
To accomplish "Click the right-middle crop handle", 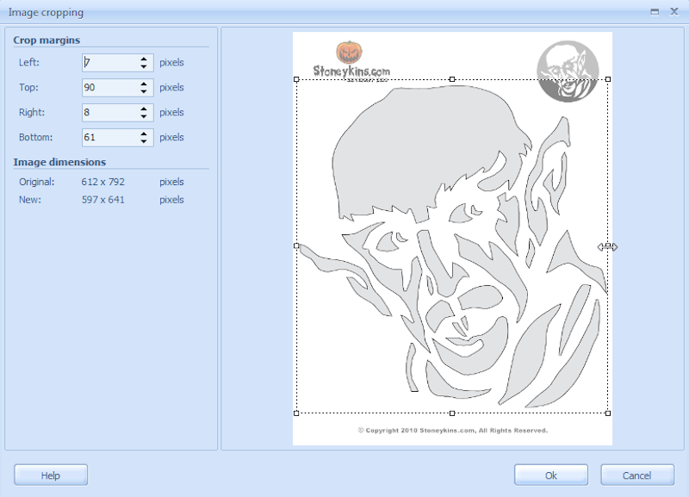I will 608,246.
